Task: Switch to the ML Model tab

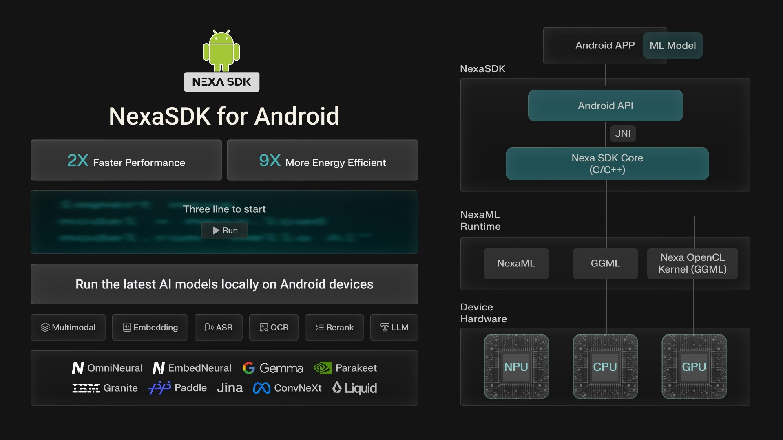Action: coord(672,45)
